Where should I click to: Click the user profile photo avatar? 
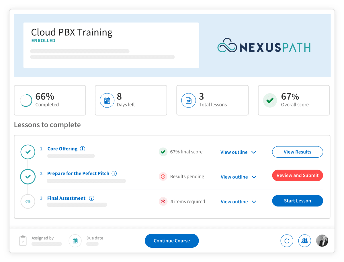pyautogui.click(x=322, y=241)
